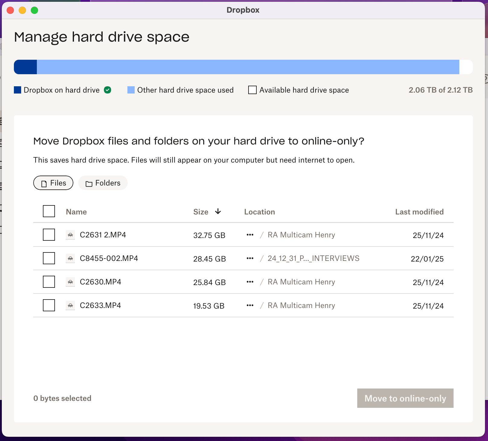Check the select-all box in the header

coord(49,211)
